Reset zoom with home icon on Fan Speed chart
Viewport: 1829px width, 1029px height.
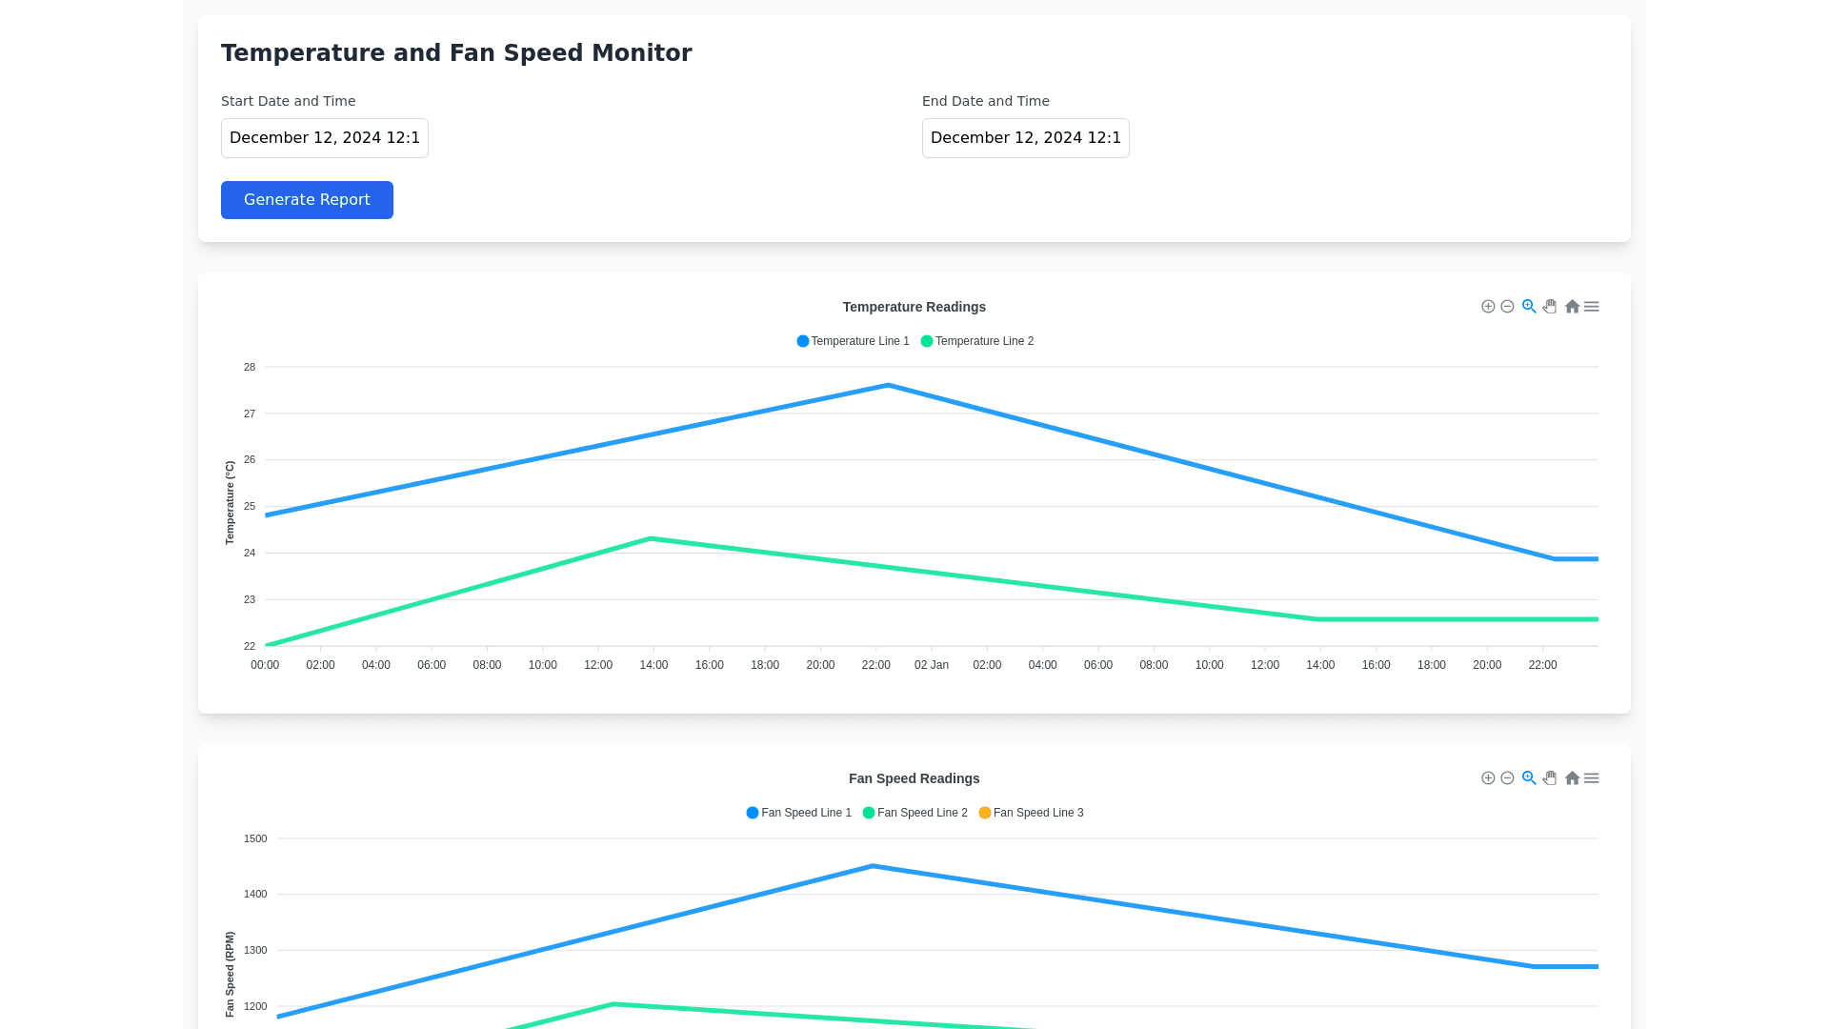tap(1572, 777)
